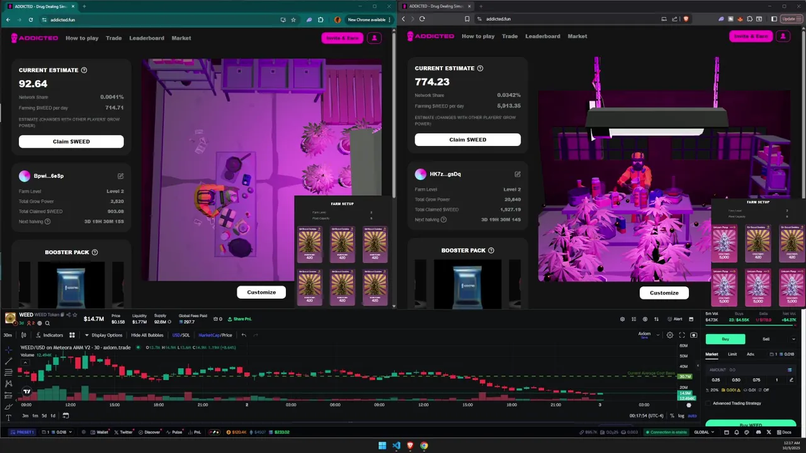Open notifications bell in bottom status bar

738,432
